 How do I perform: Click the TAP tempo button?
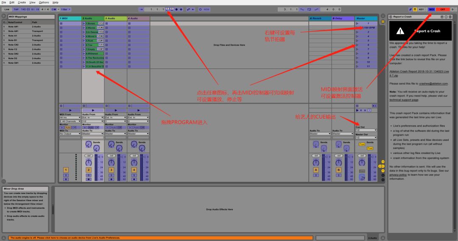point(16,9)
